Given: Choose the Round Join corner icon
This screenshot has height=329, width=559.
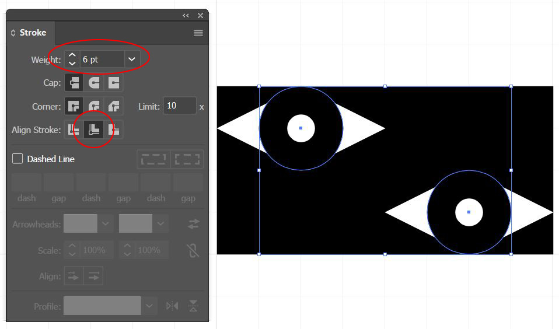Looking at the screenshot, I should pos(94,107).
